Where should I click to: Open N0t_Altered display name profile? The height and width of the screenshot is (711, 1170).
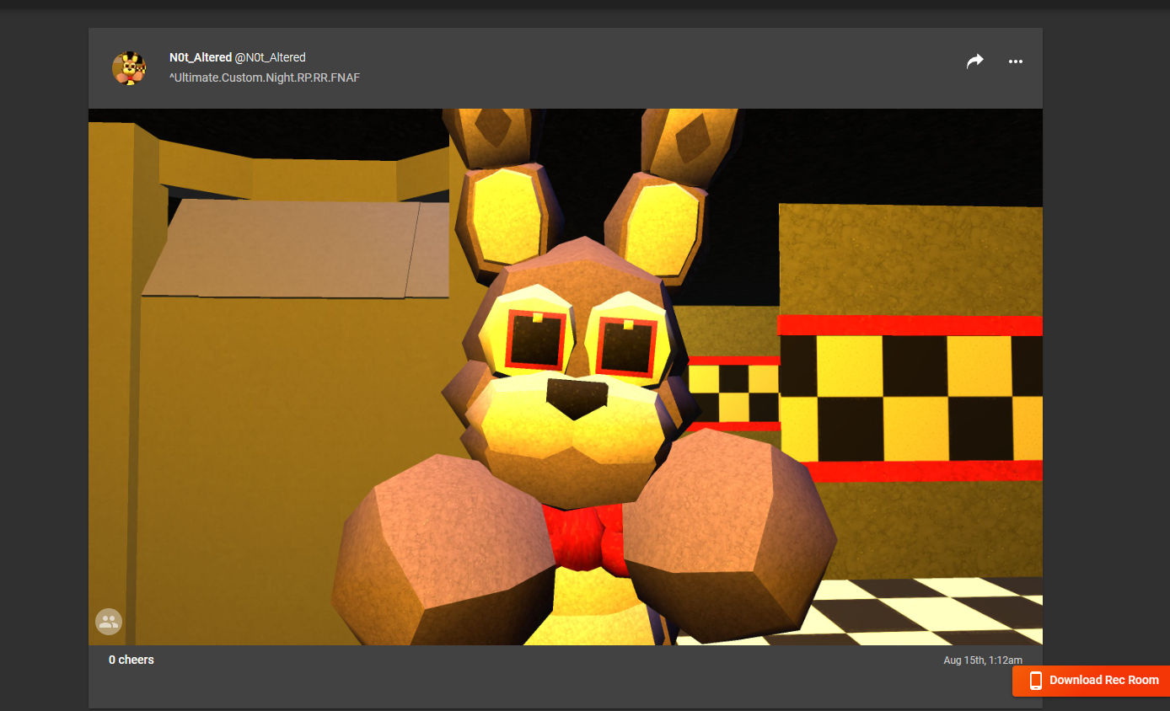pos(200,57)
